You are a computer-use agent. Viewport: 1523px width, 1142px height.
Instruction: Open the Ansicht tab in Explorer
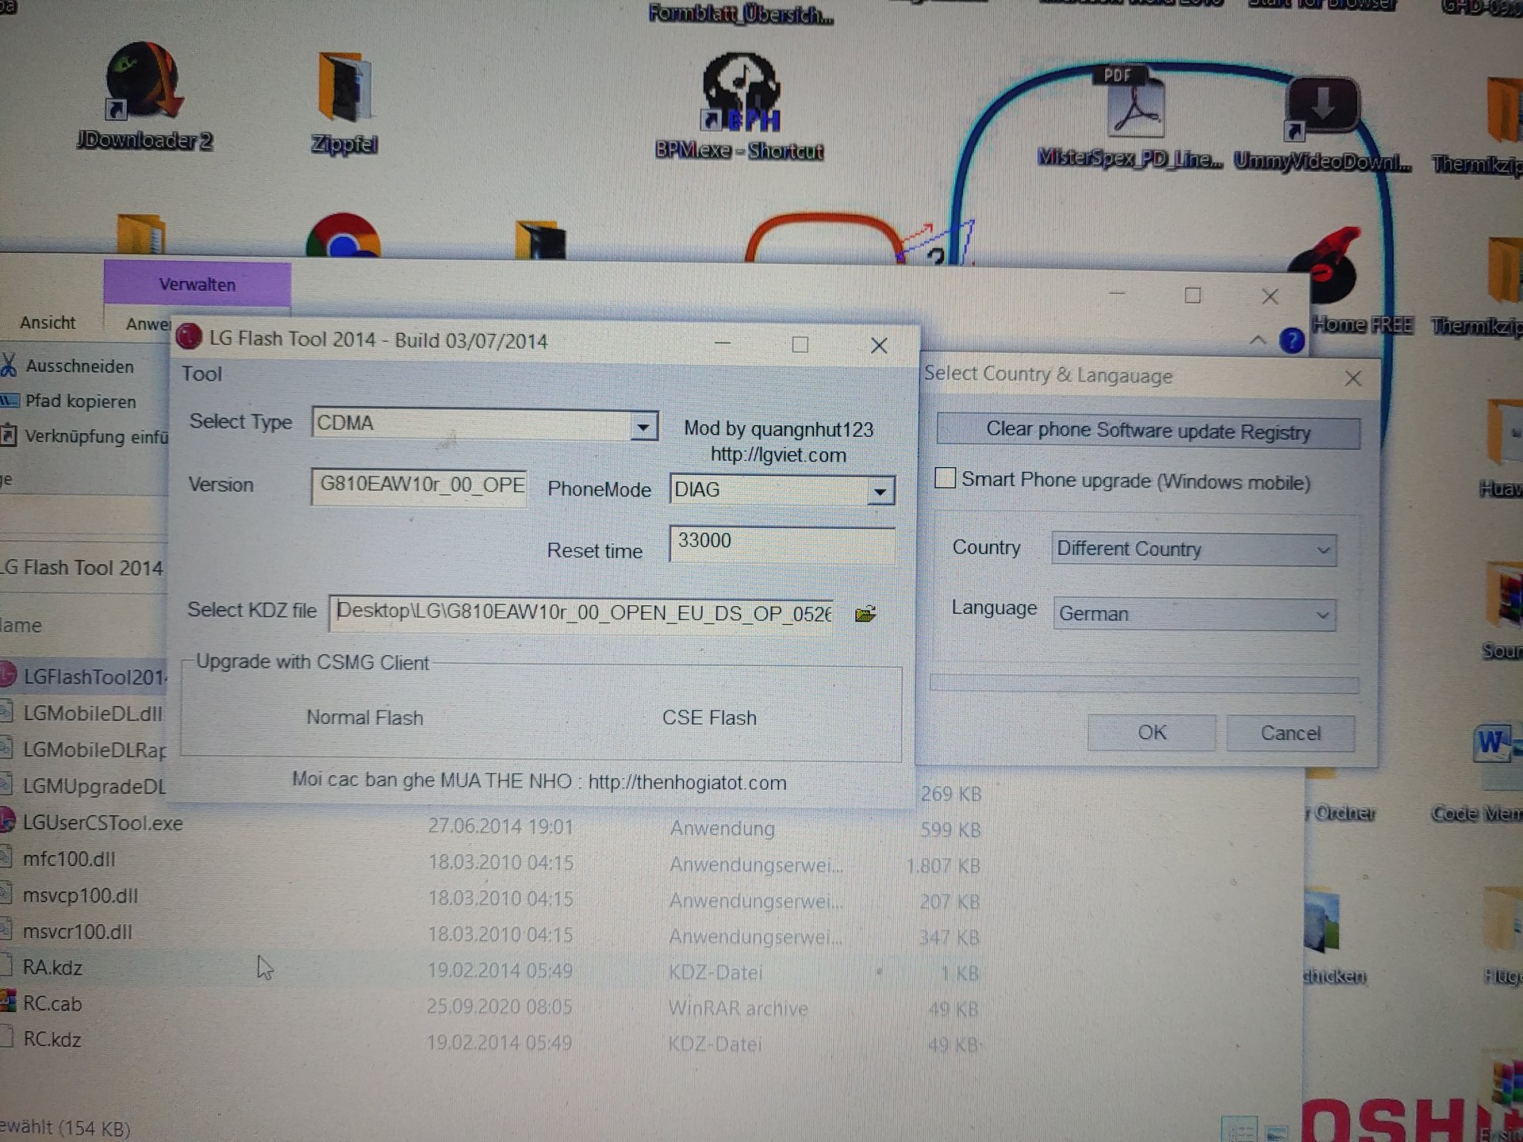tap(48, 323)
